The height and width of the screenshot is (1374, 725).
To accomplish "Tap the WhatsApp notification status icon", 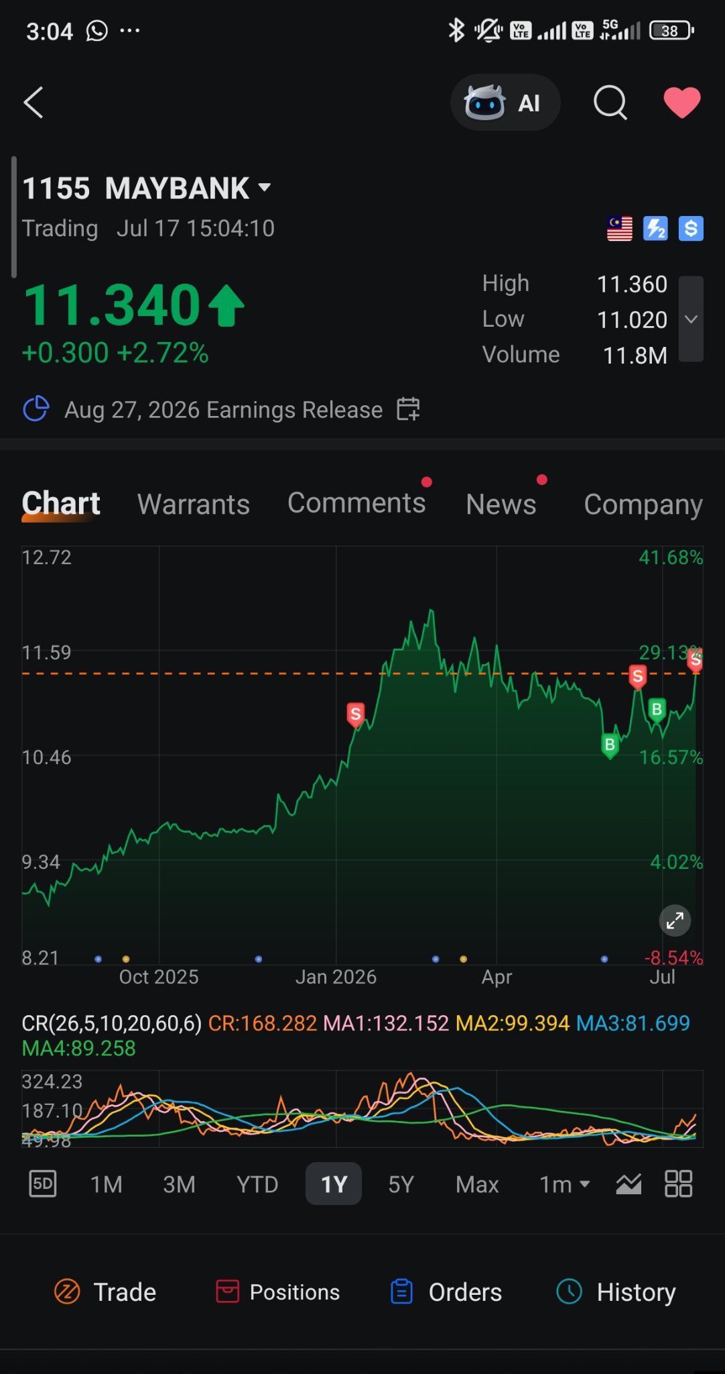I will [x=97, y=31].
